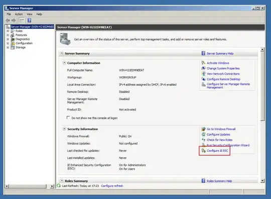
Task: Open the View menu
Action: coord(30,14)
